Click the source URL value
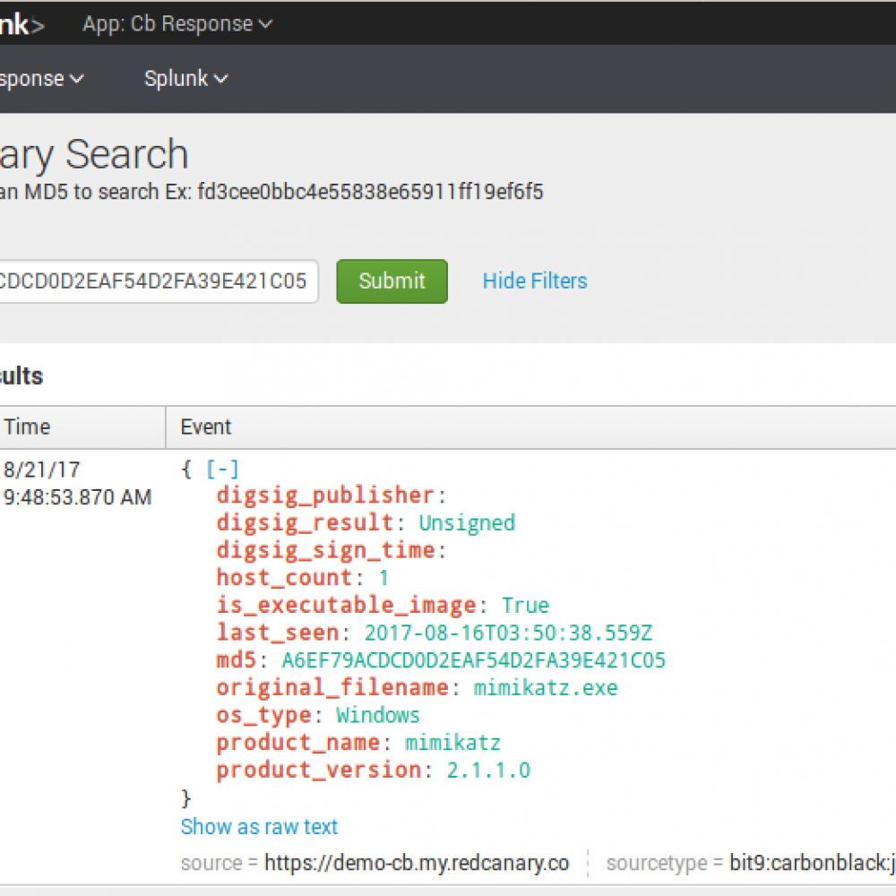This screenshot has width=896, height=896. [x=417, y=864]
